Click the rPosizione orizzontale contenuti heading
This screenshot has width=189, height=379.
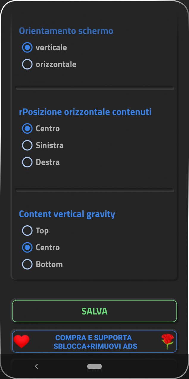point(85,112)
